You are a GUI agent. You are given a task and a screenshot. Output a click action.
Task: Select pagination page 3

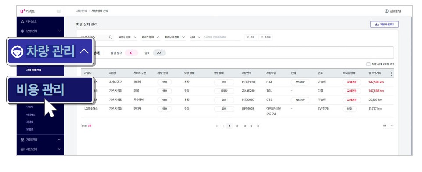[245, 126]
